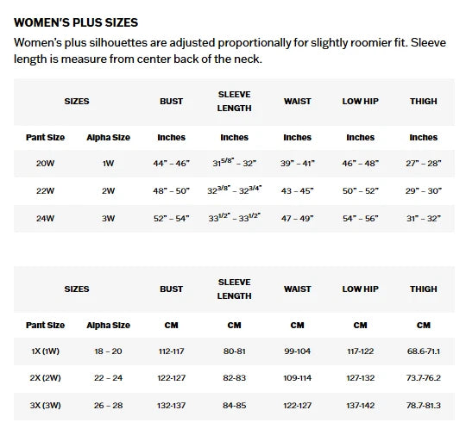Click the SLEEVE LENGTH header in inches table
Image resolution: width=466 pixels, height=435 pixels.
pos(234,101)
